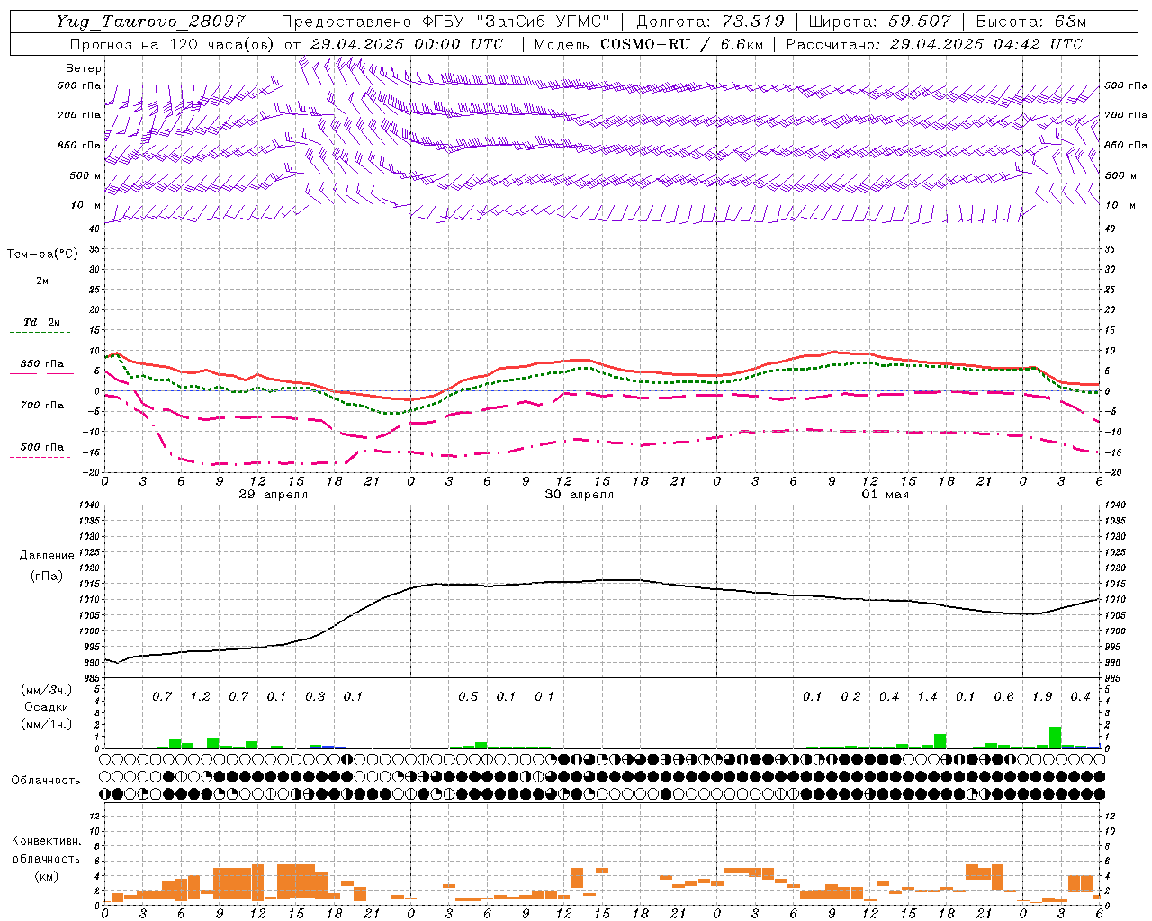Click the text Предоставлено ФГБУ "ЗапСиб УГМС"
The height and width of the screenshot is (921, 1152).
446,22
